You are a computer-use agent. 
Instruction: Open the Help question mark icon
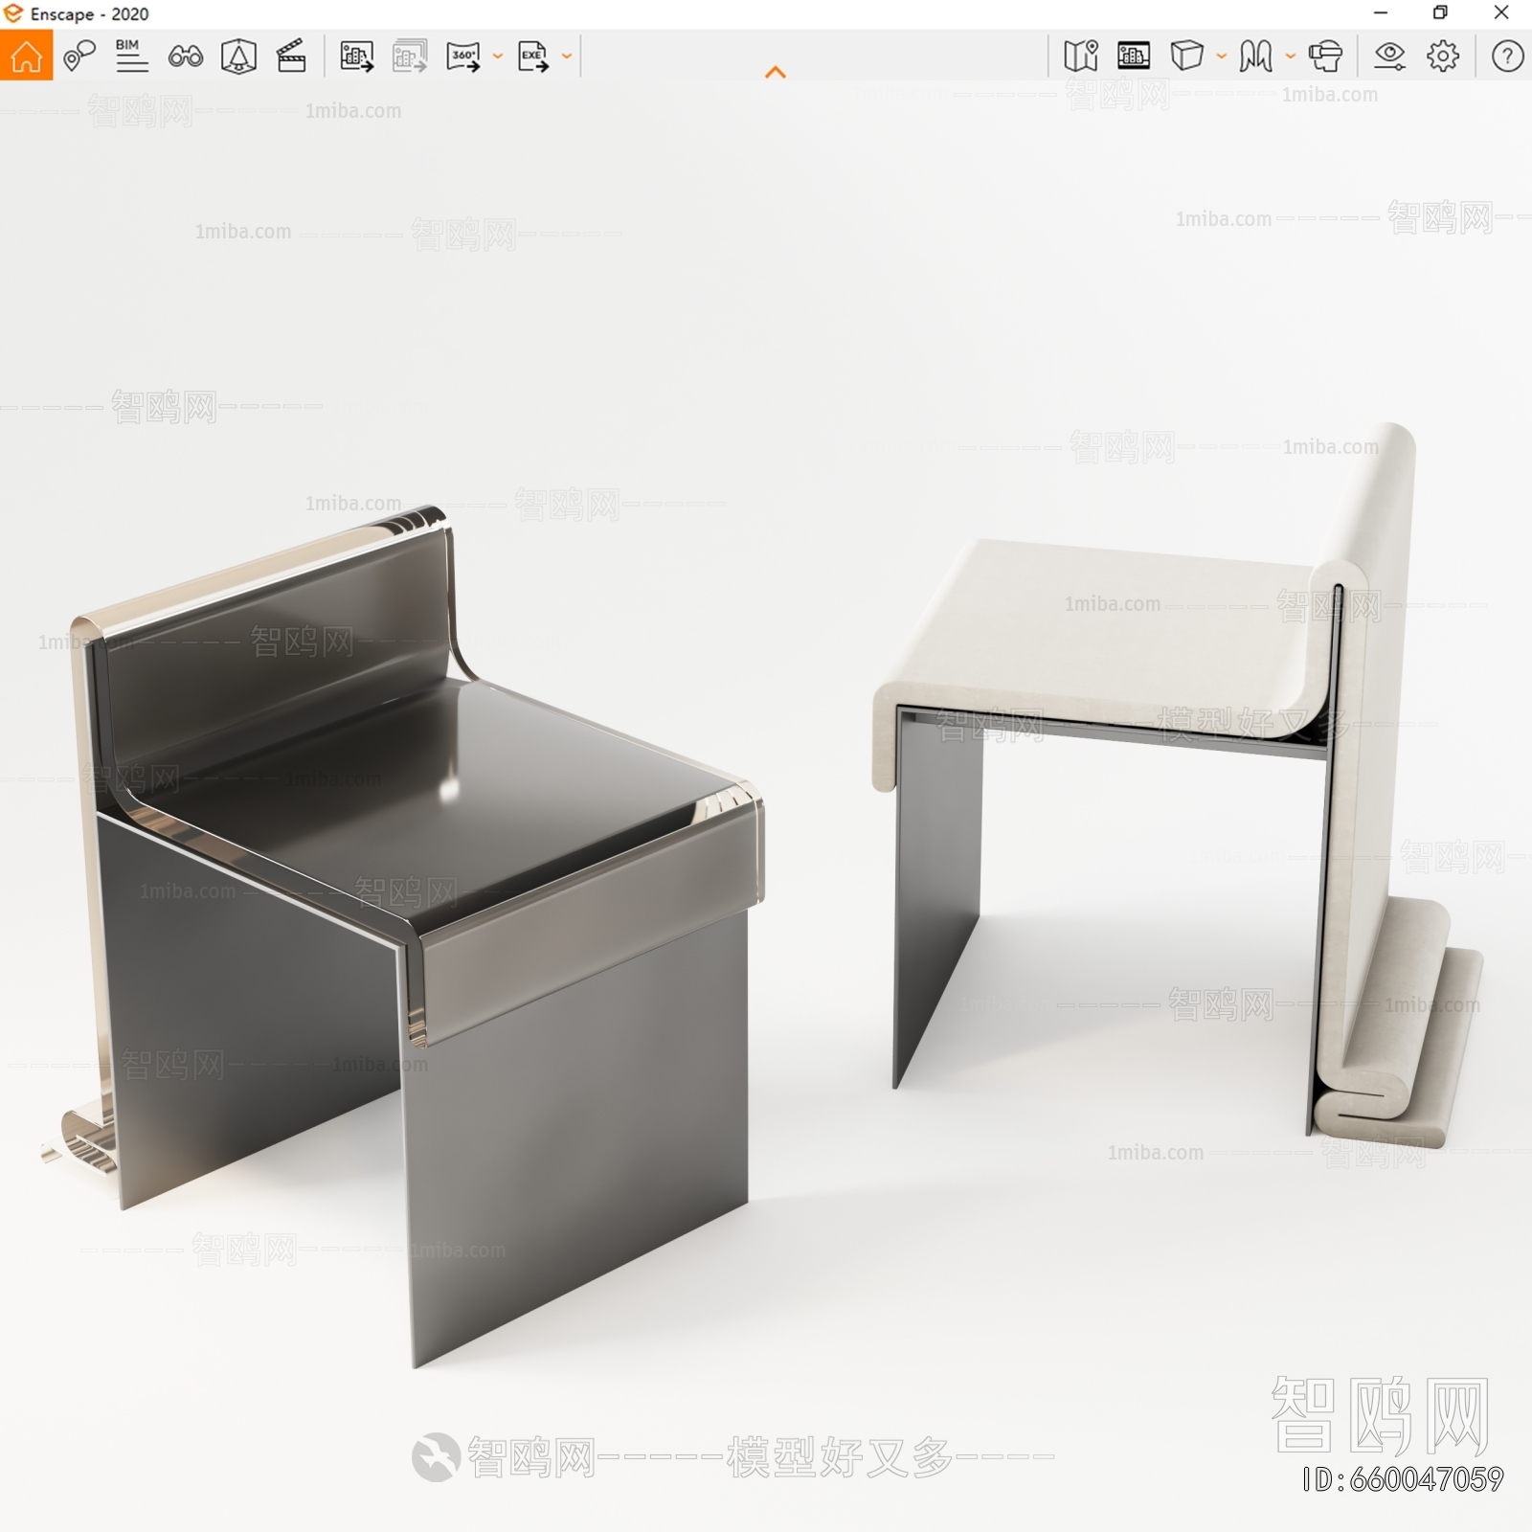point(1507,56)
